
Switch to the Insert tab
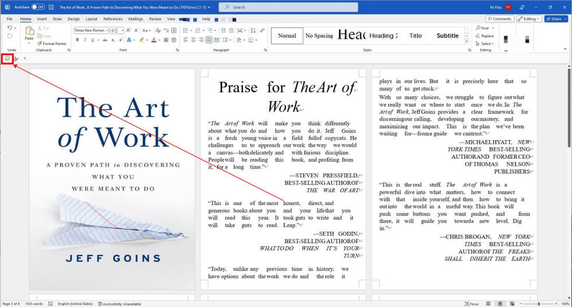(41, 19)
